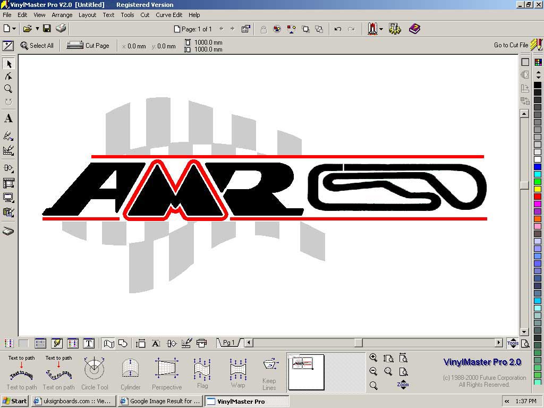Select the node edit tool

(8, 76)
